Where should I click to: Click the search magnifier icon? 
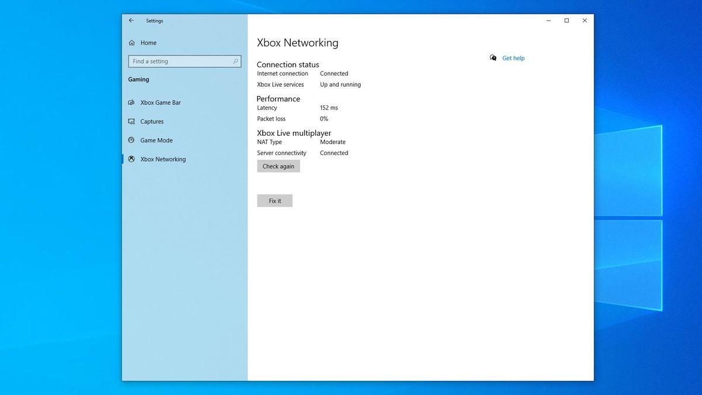(236, 61)
